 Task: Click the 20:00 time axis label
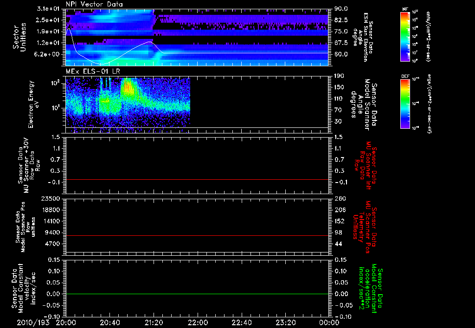click(x=66, y=322)
